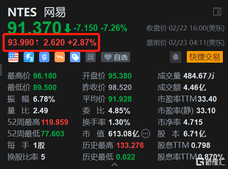Click the left edge scrollbar handle
Screen dimensions: 228x169
tap(1, 70)
